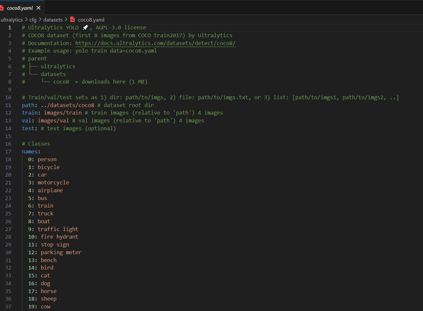Select the coco8.yaml editor tab
Image resolution: width=423 pixels, height=311 pixels.
coord(22,8)
